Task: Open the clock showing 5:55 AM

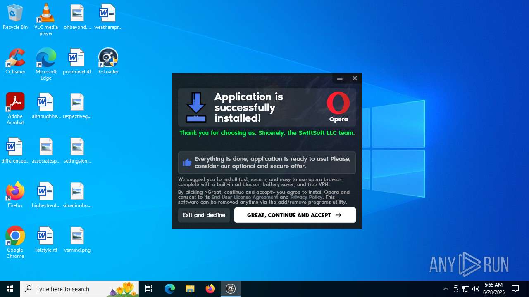Action: coord(494,289)
